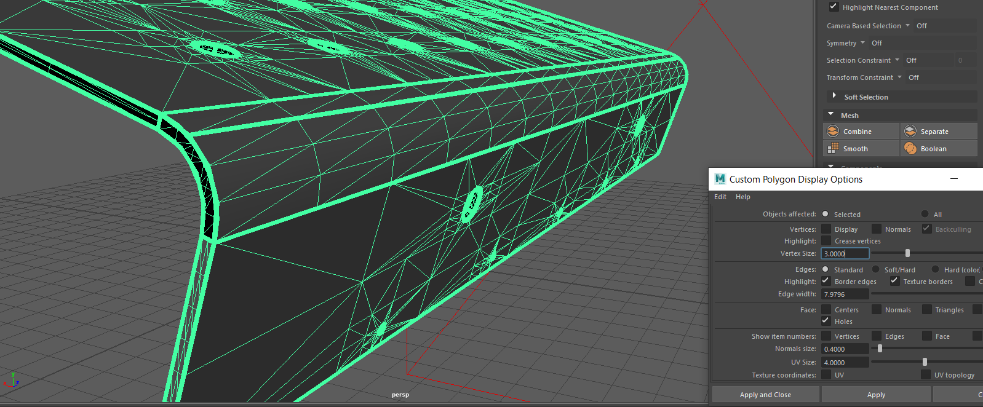Open Edit menu in display options dialog
The image size is (983, 407).
point(720,197)
